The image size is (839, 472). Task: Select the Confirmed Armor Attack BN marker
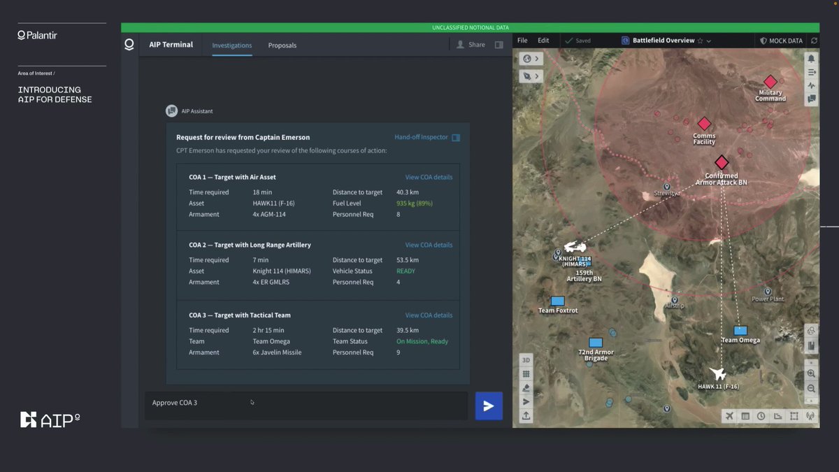coord(722,163)
